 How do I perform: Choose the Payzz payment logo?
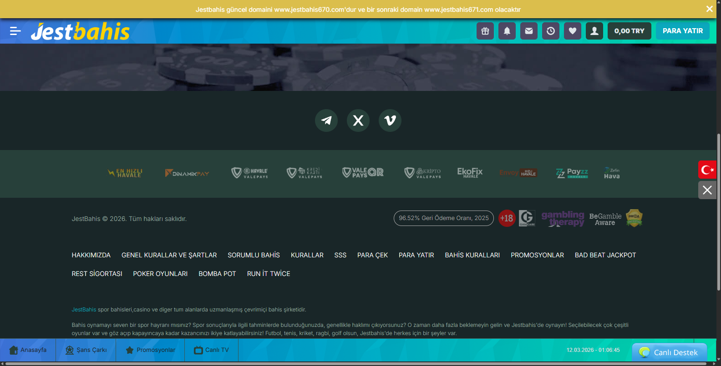pos(572,173)
